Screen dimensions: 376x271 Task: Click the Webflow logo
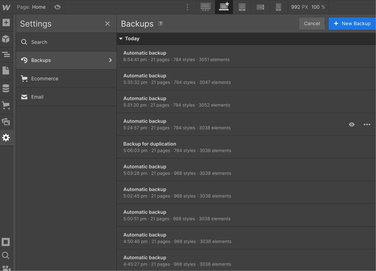[x=6, y=7]
